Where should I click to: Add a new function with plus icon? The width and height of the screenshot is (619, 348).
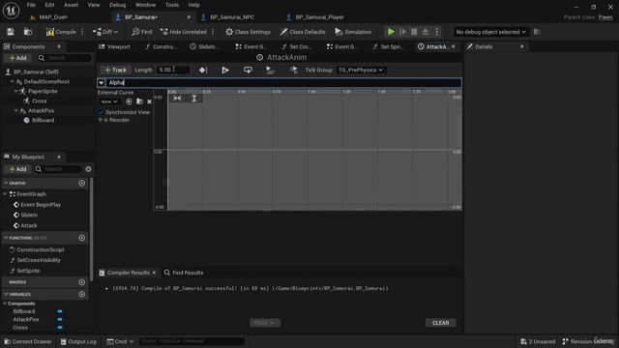pyautogui.click(x=81, y=238)
